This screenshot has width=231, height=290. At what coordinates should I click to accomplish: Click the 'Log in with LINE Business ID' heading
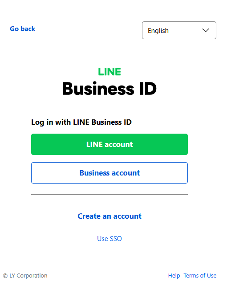(81, 122)
